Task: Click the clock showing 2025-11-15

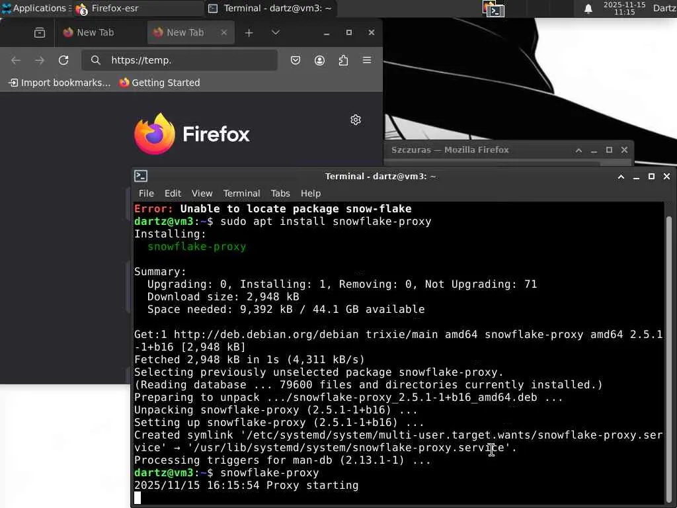Action: tap(624, 8)
